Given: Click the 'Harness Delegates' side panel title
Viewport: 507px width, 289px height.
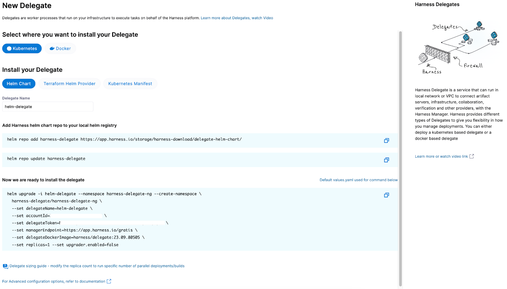Looking at the screenshot, I should click(437, 4).
